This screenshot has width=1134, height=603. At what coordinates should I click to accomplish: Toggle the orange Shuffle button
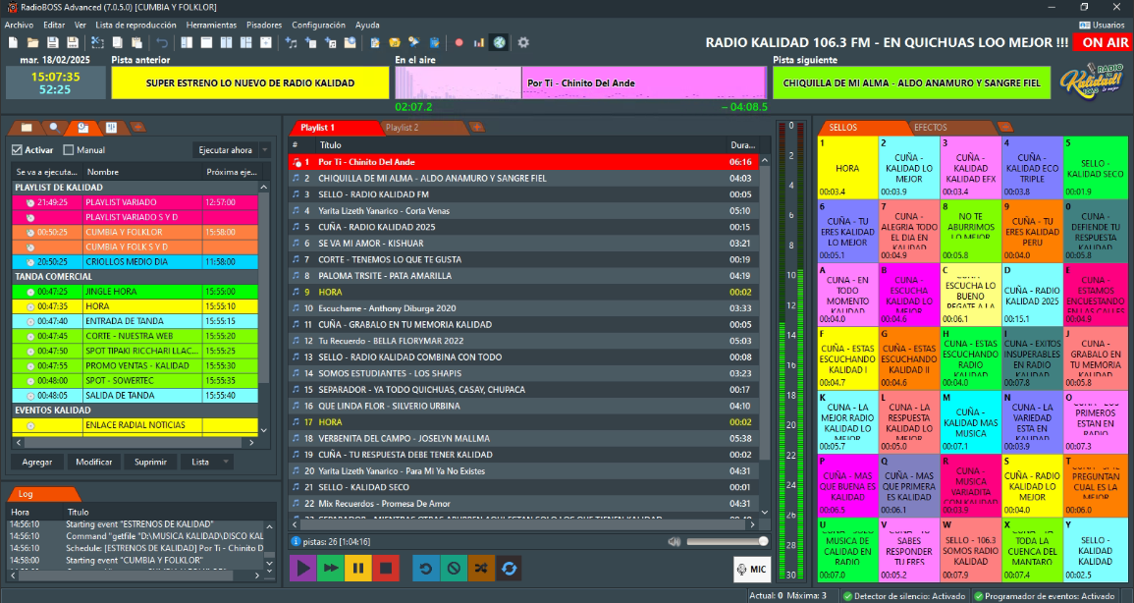(481, 569)
